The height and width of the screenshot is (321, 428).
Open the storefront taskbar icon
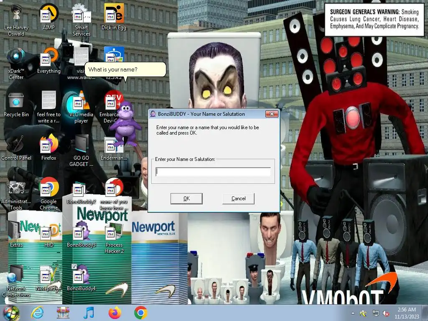coord(63,313)
